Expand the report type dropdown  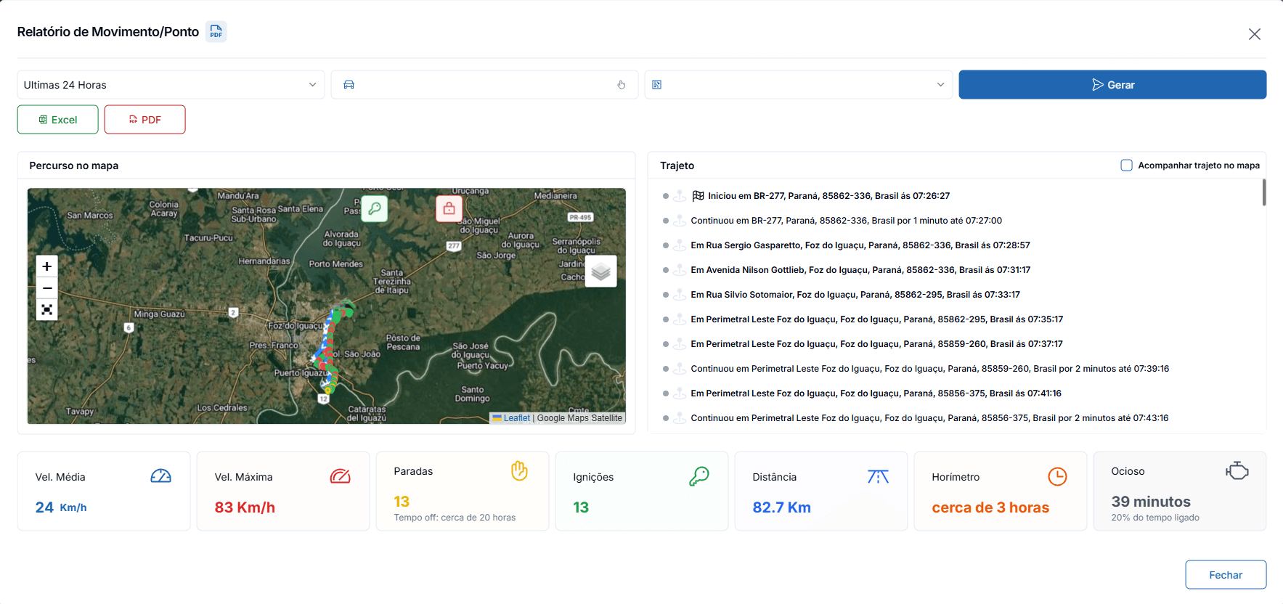coord(798,85)
